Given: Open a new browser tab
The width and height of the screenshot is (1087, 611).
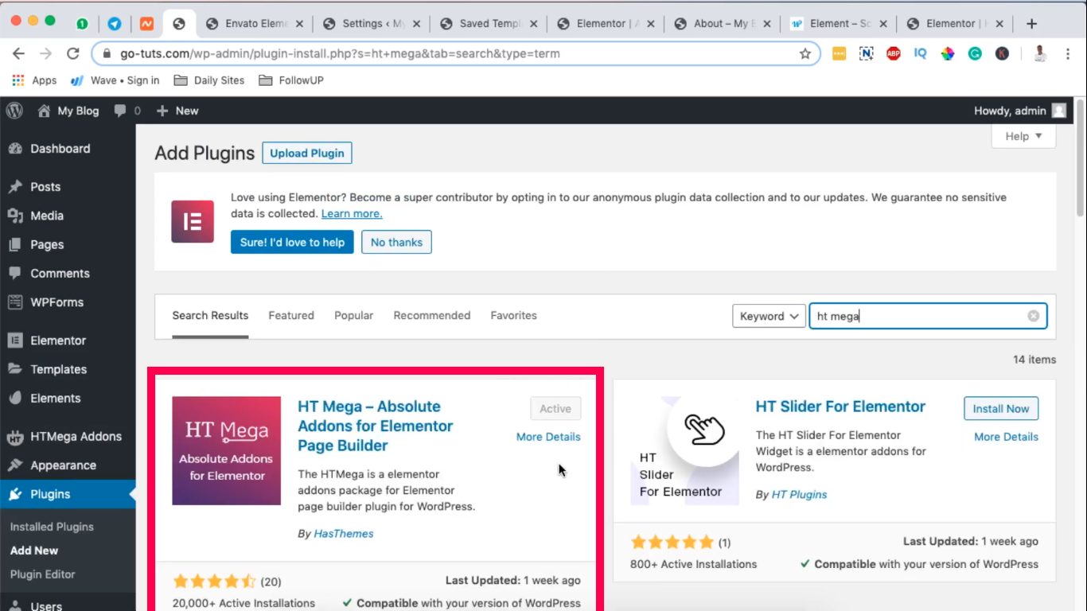Looking at the screenshot, I should coord(1032,24).
